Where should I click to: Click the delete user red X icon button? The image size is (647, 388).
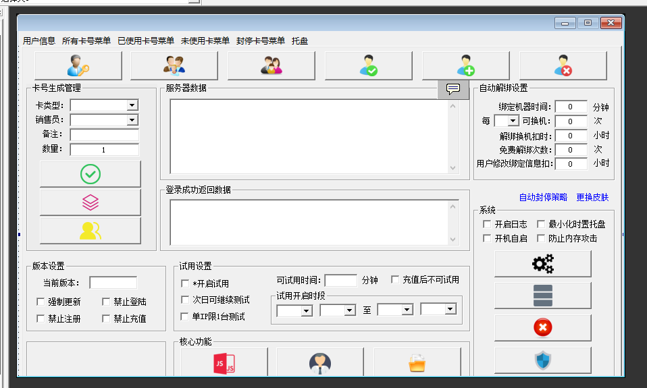(x=563, y=66)
